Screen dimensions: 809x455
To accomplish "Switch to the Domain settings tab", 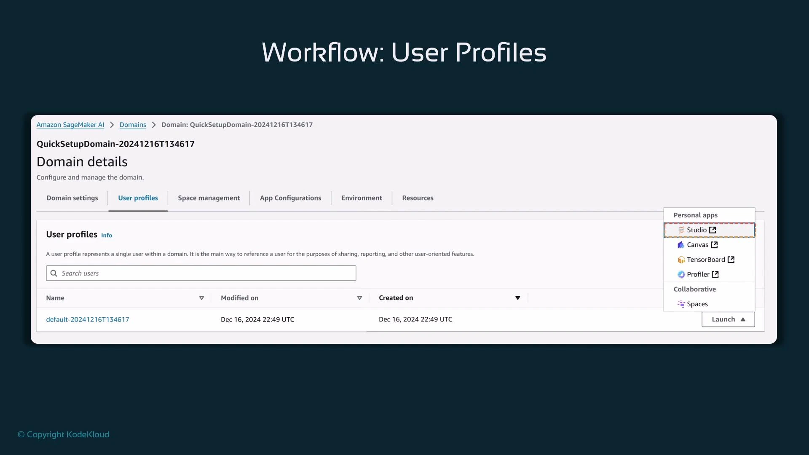I will coord(72,198).
